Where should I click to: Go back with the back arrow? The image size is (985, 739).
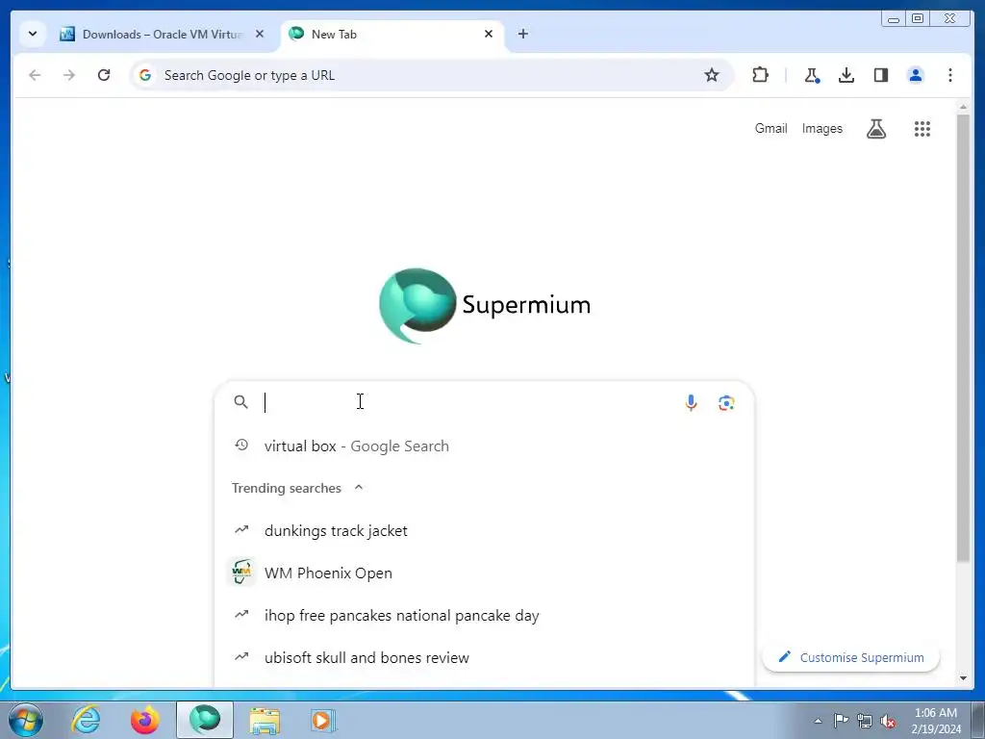[35, 75]
